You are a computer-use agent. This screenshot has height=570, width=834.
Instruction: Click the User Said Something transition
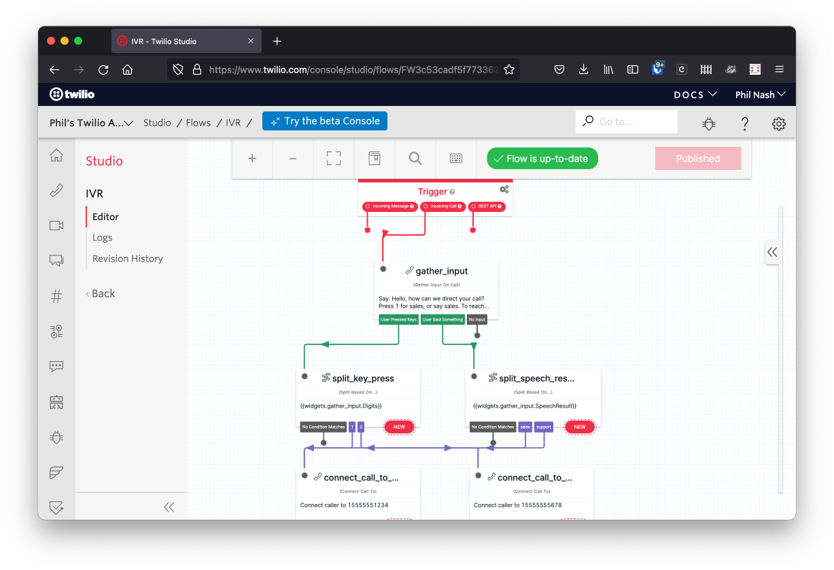click(x=442, y=319)
